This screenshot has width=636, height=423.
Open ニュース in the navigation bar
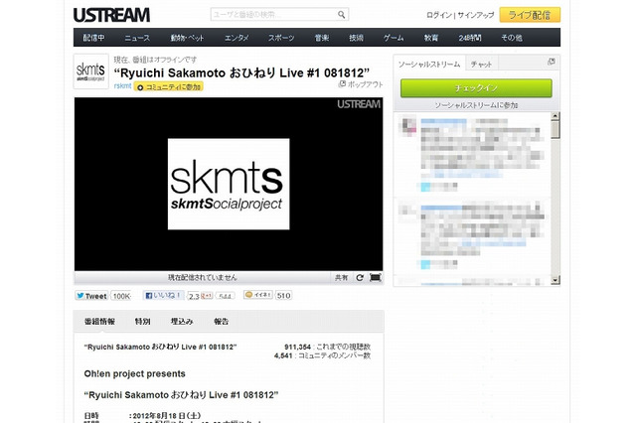click(137, 38)
